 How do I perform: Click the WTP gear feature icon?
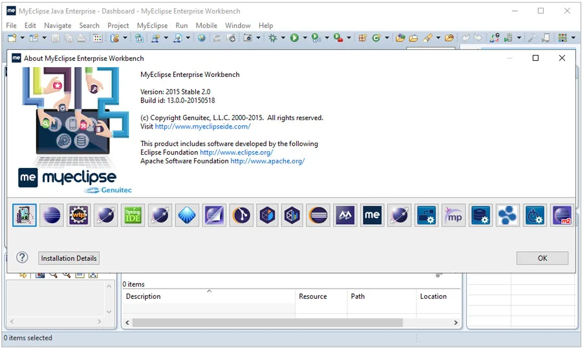tap(79, 215)
